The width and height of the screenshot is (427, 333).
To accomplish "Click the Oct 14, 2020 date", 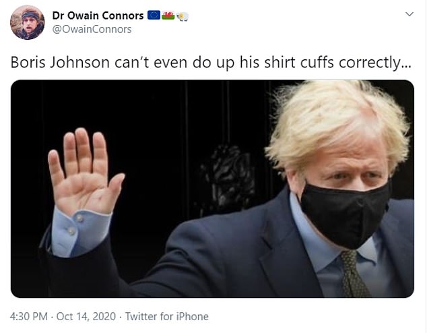I will point(86,316).
